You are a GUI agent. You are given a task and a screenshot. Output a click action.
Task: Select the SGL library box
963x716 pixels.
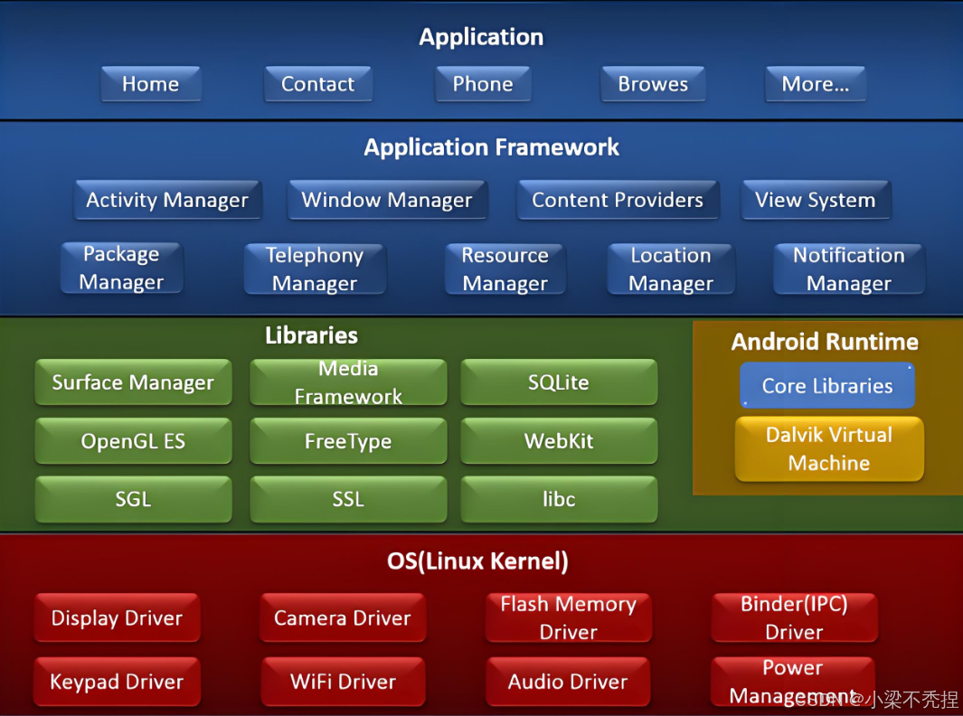pos(133,499)
